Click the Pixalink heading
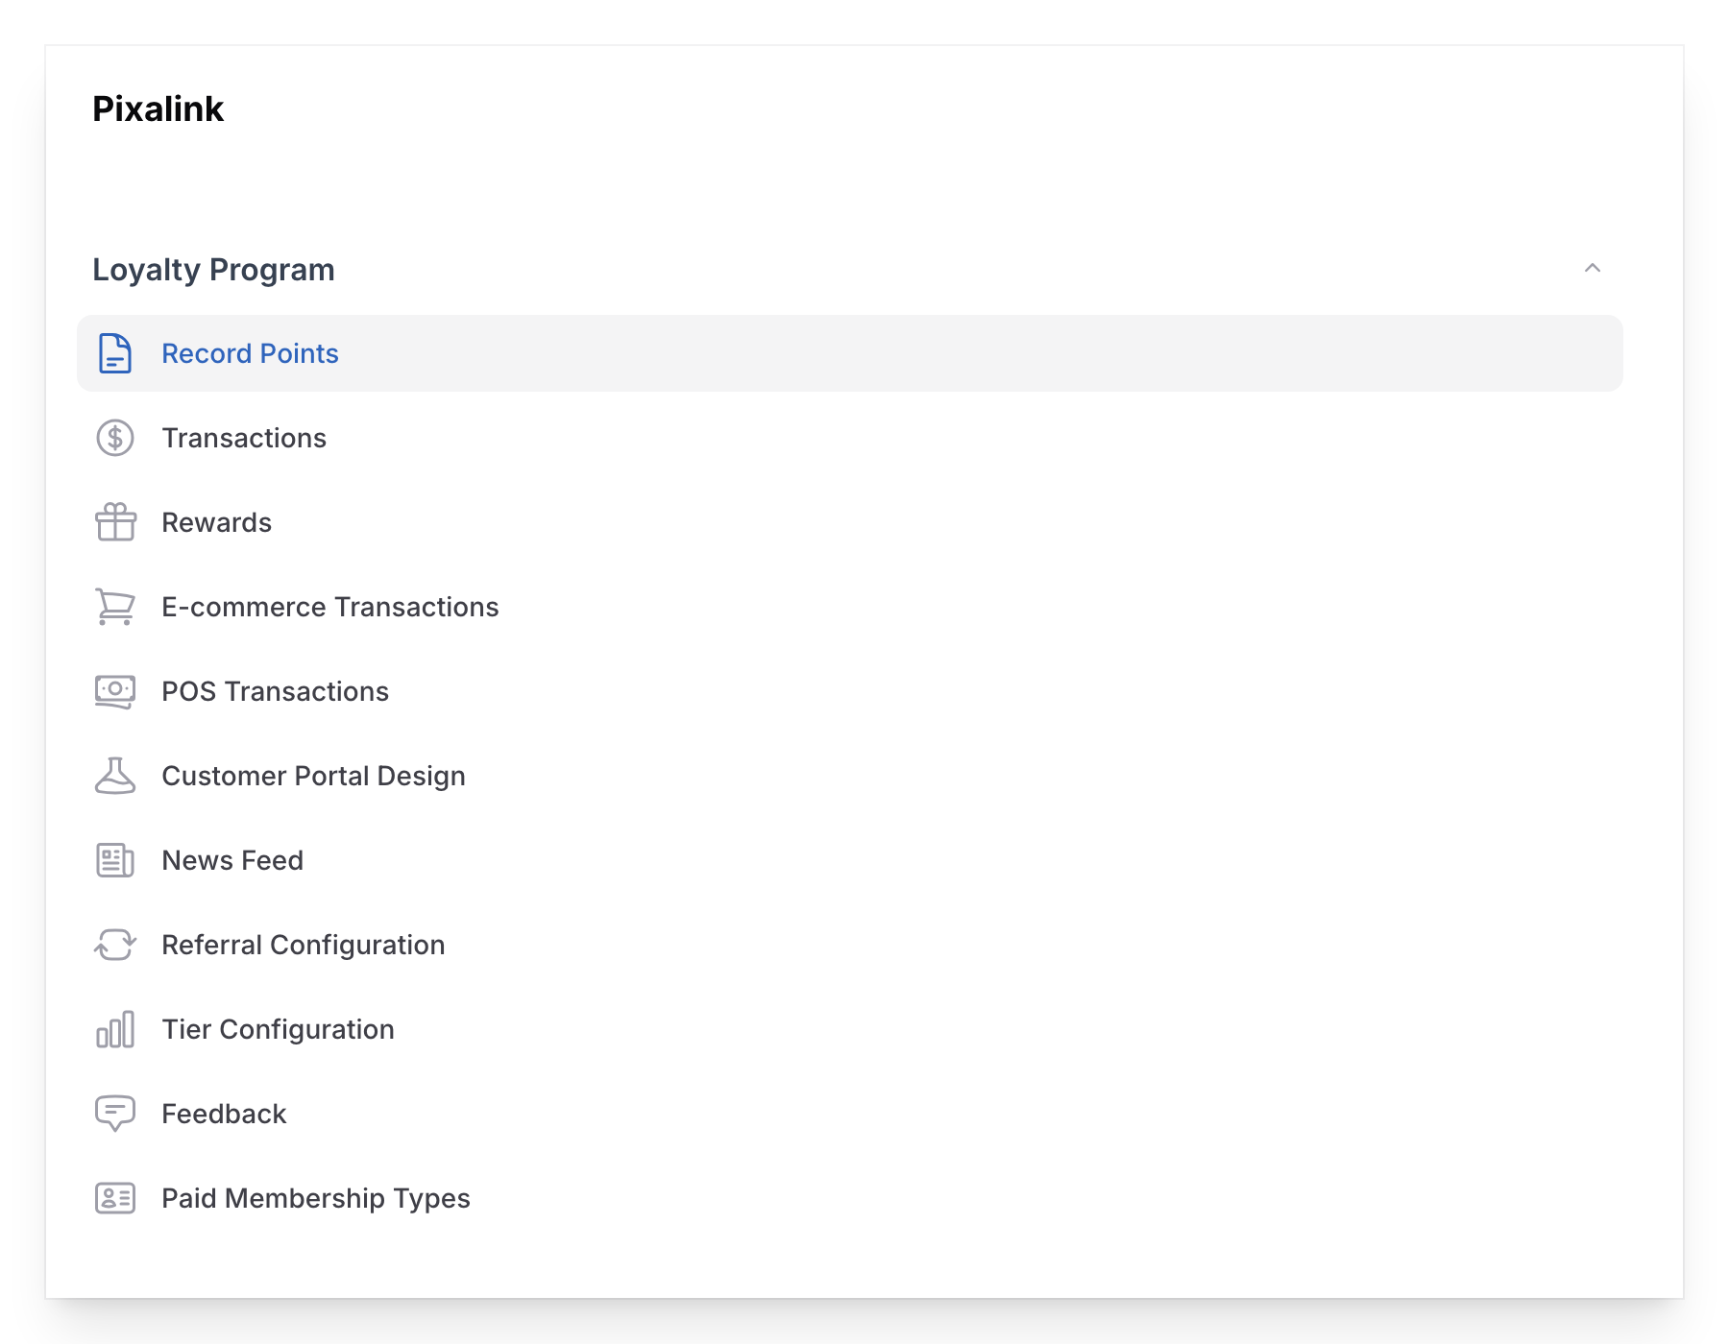 tap(158, 108)
